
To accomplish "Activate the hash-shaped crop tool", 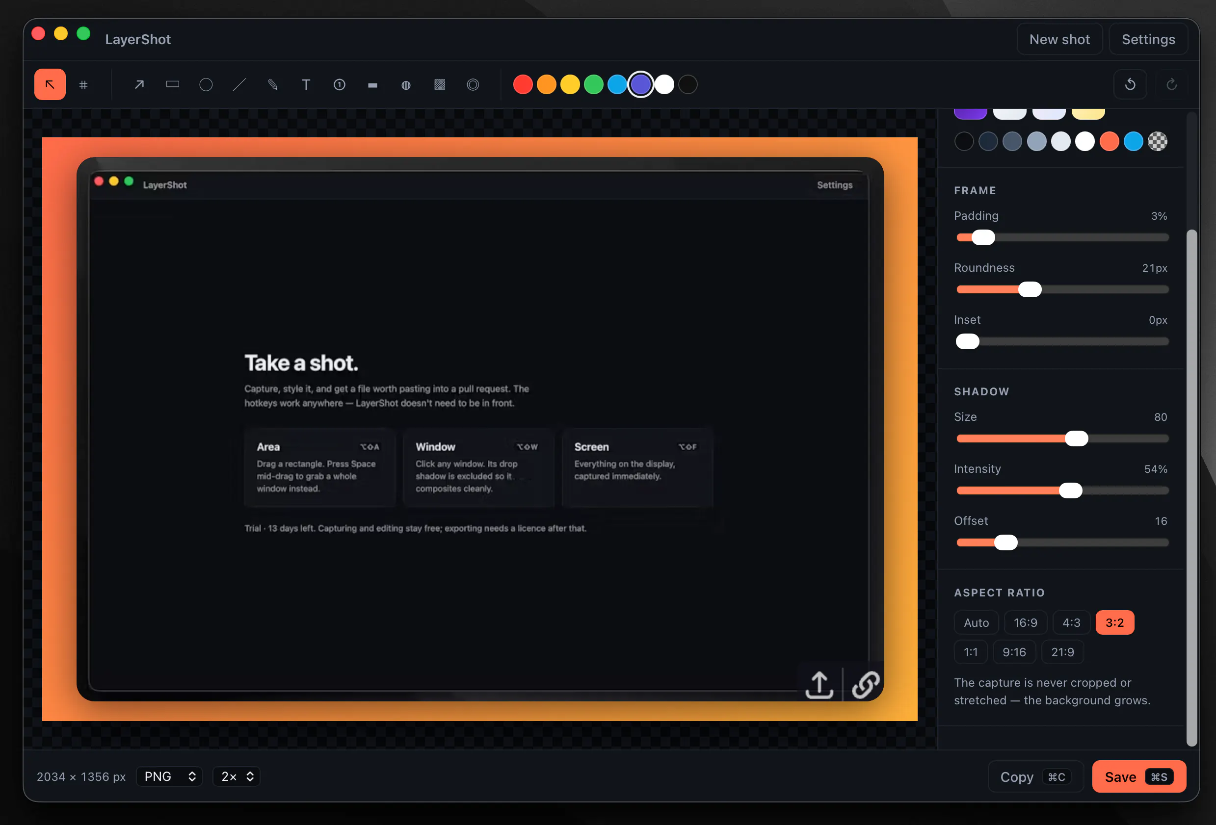I will 83,84.
